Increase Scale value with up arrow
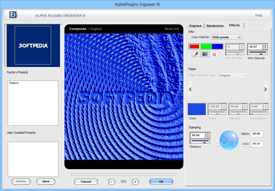The height and width of the screenshot is (191, 275). click(x=224, y=105)
